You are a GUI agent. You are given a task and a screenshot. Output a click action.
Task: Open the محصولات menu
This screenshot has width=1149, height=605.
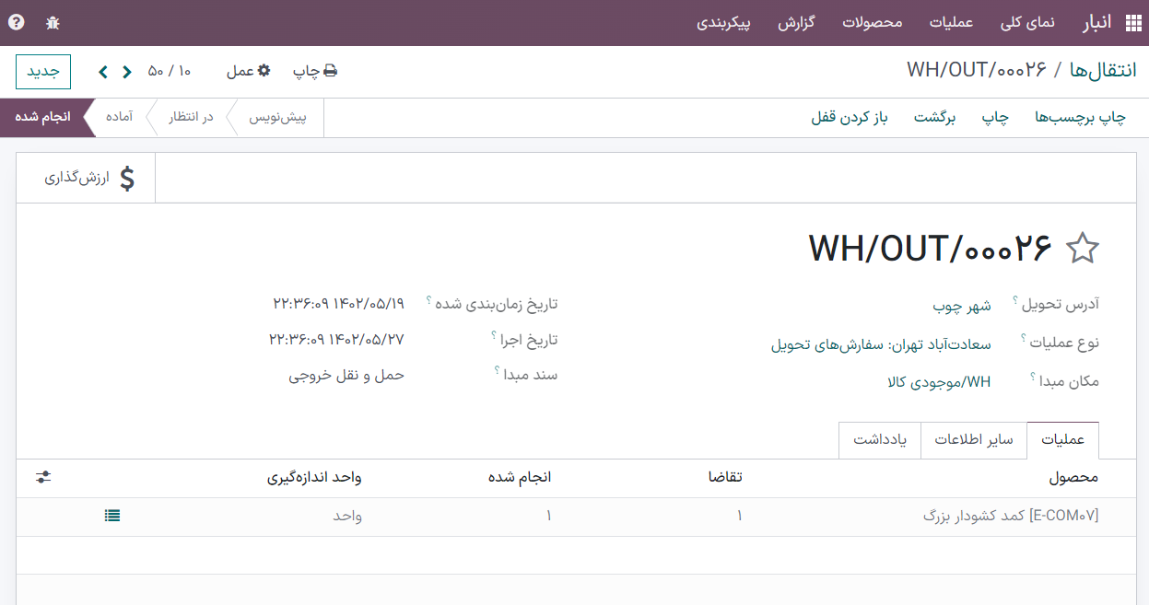[x=873, y=23]
